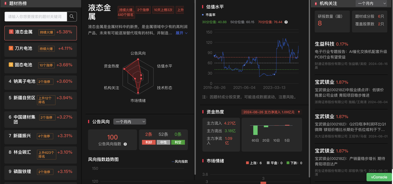Select 磷酸铁锂 in hot list
The width and height of the screenshot is (393, 184).
41,173
